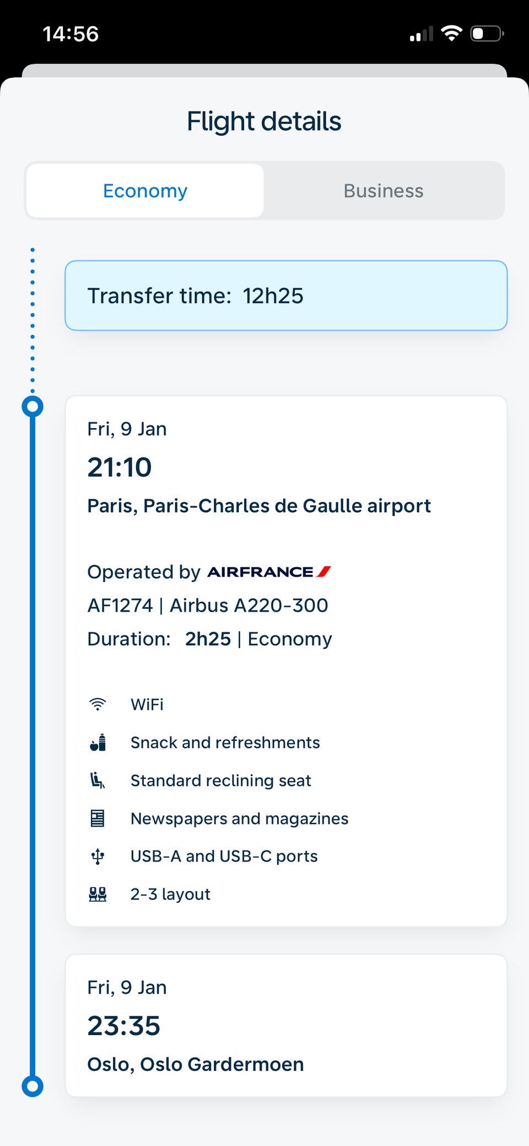This screenshot has width=529, height=1146.
Task: Select flight number AF1274 text
Action: pos(120,606)
